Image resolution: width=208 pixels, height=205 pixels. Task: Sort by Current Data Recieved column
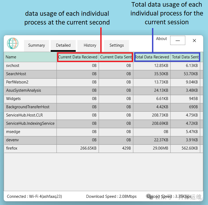78,57
